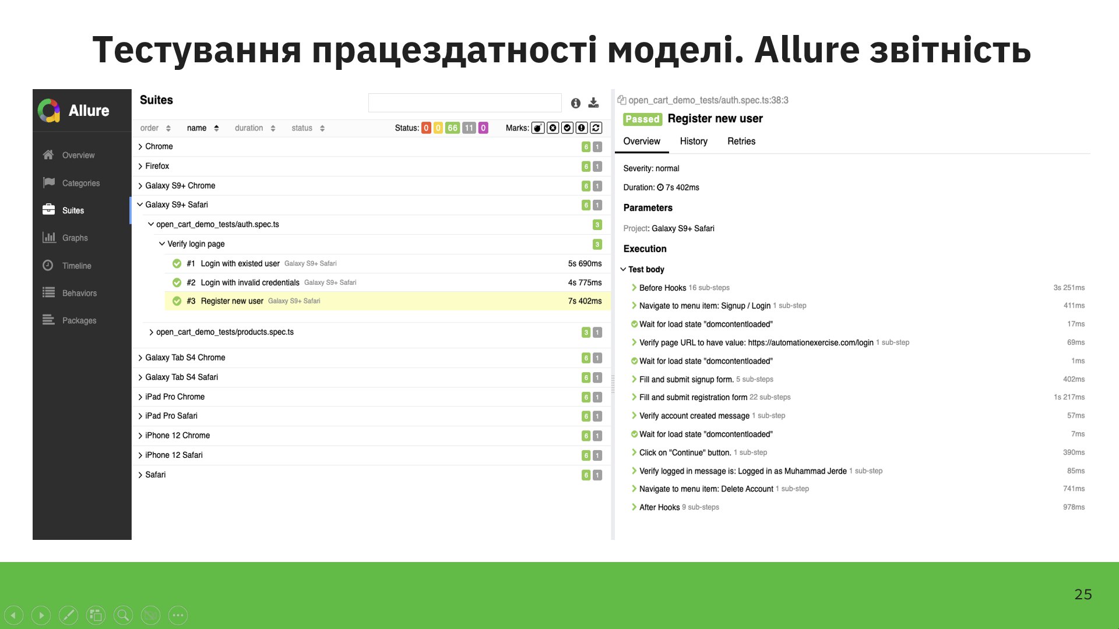The height and width of the screenshot is (629, 1119).
Task: Click the suites search input field
Action: click(x=465, y=103)
